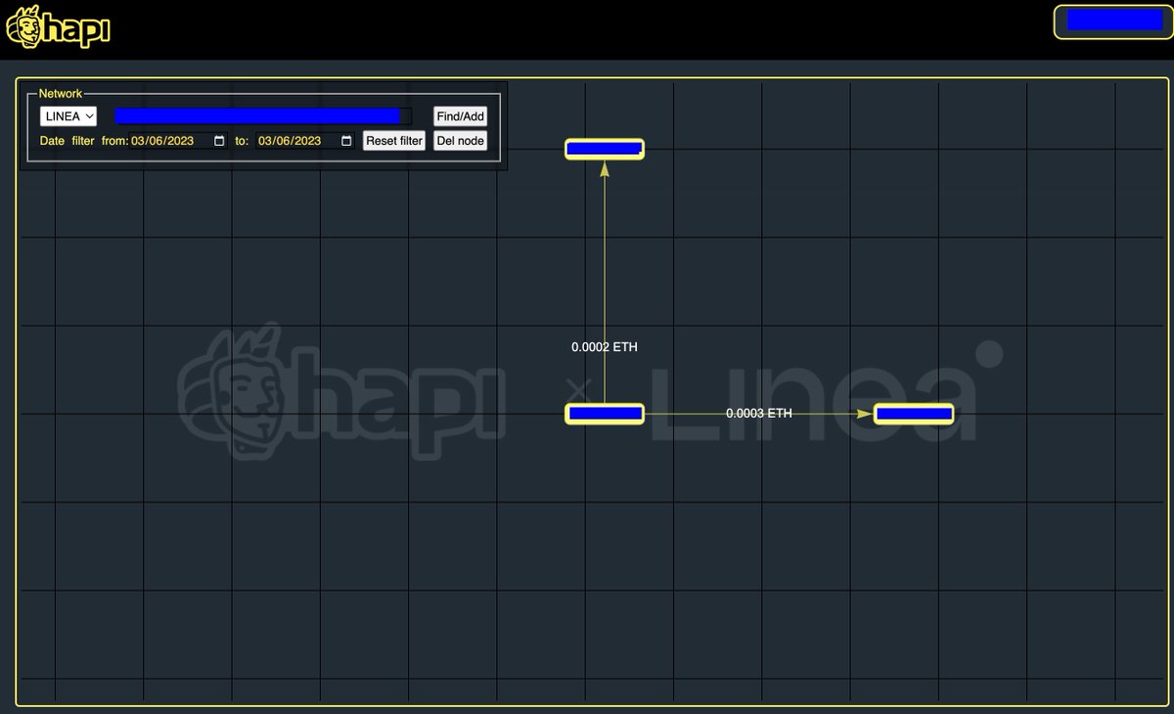
Task: Click the 0.0002 ETH transaction label
Action: (x=605, y=347)
